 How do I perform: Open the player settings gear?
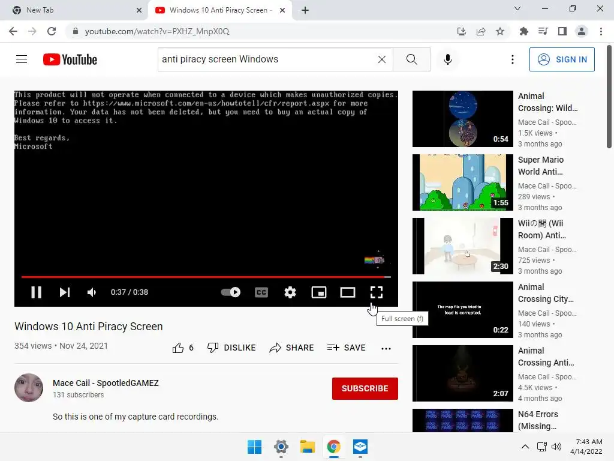tap(290, 292)
